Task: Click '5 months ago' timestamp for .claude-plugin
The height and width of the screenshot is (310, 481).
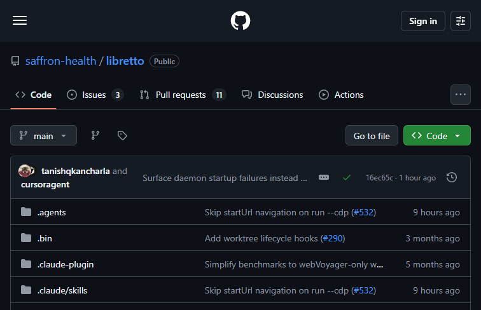Action: click(433, 264)
